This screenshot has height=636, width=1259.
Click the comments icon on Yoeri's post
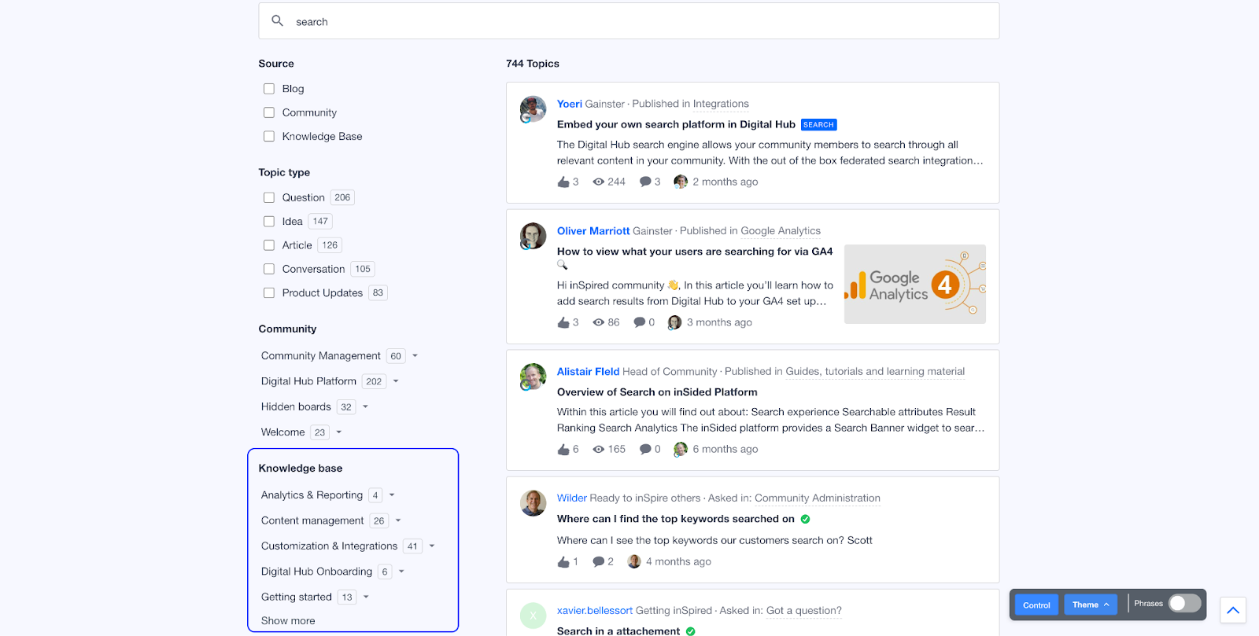pos(645,182)
